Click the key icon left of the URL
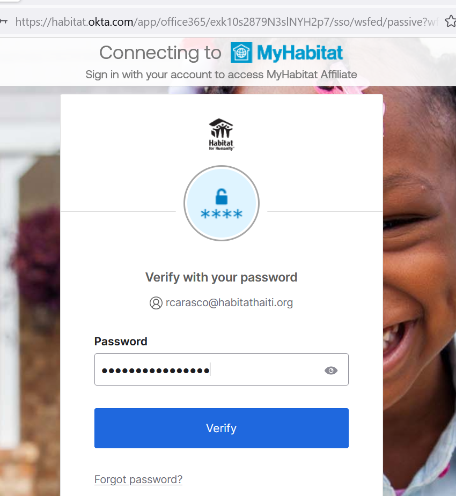 3,21
